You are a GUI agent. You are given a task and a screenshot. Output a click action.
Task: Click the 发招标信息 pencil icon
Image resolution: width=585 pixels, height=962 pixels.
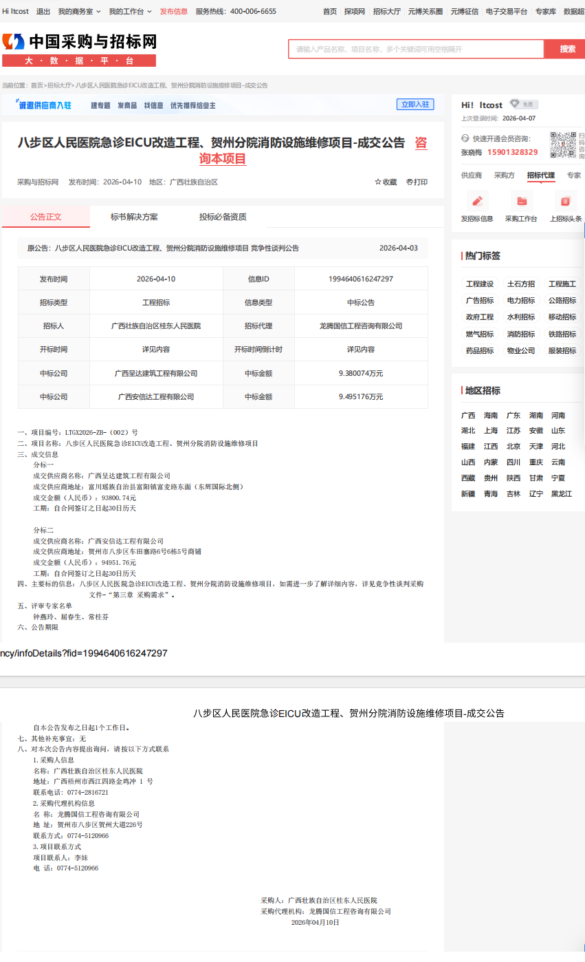[477, 201]
